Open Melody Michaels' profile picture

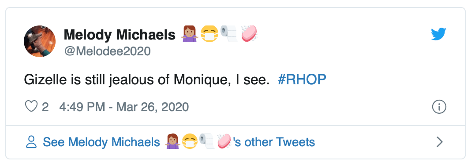[x=40, y=41]
